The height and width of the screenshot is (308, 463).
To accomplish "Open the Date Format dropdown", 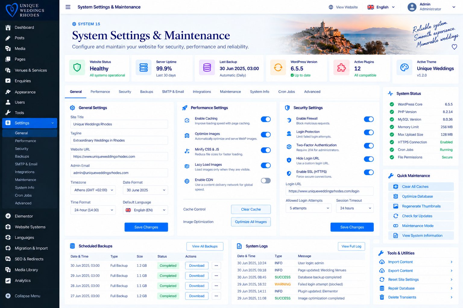I will click(145, 190).
